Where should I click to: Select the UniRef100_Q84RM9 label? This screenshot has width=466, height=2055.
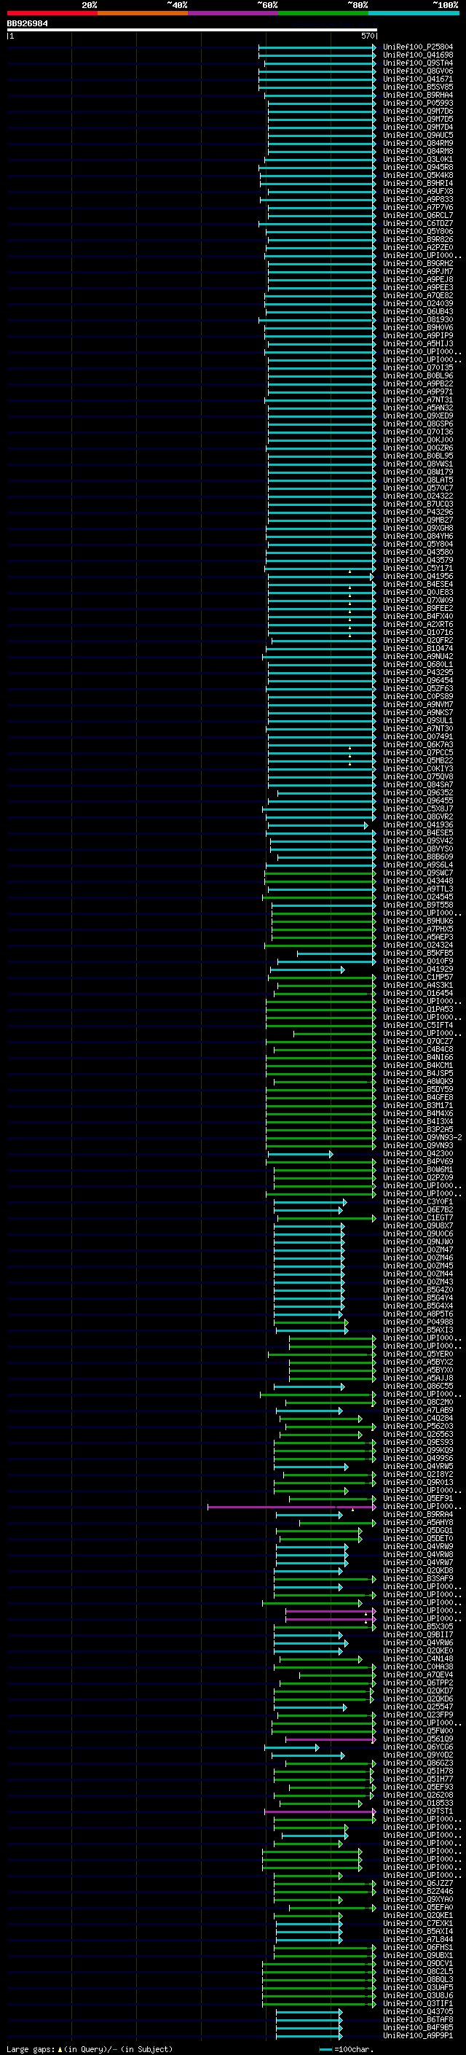(x=417, y=143)
